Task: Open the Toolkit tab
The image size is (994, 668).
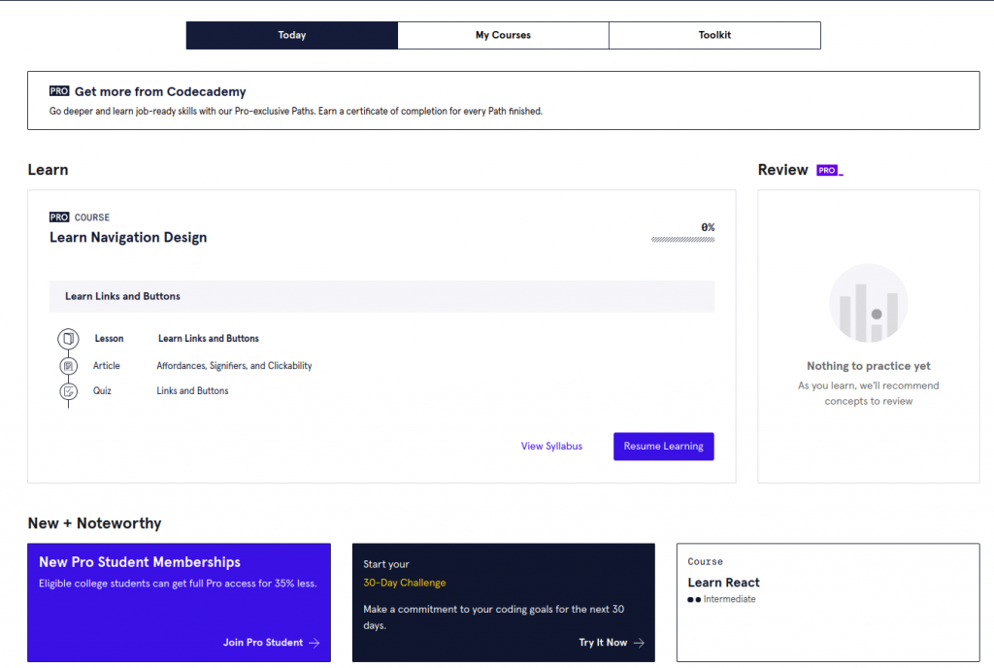Action: [x=714, y=36]
